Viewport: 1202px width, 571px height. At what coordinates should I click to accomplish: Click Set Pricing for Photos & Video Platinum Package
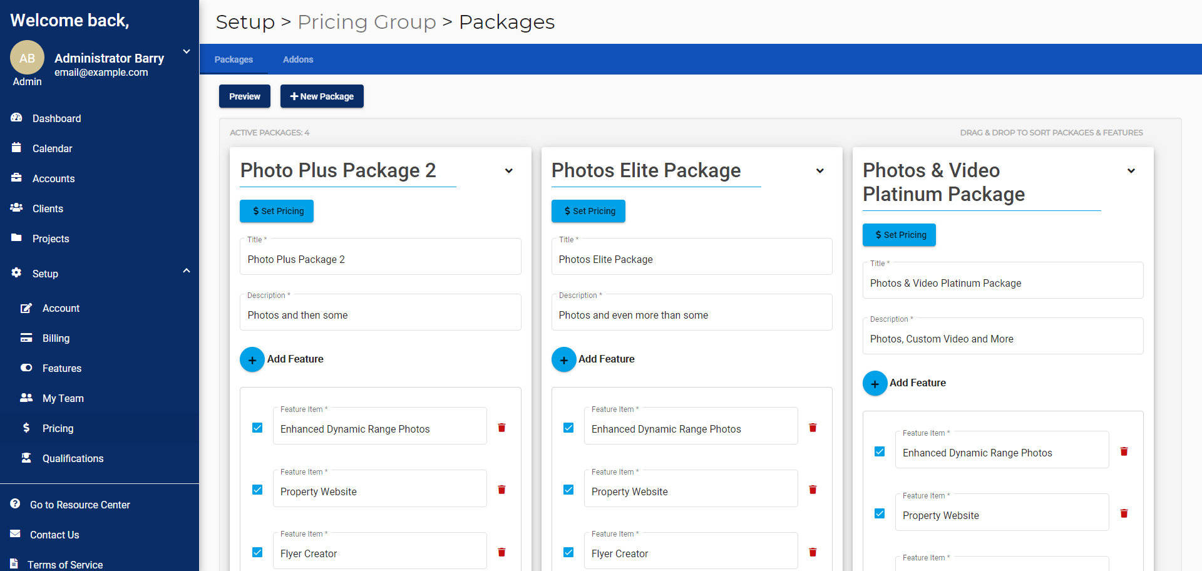(x=899, y=235)
